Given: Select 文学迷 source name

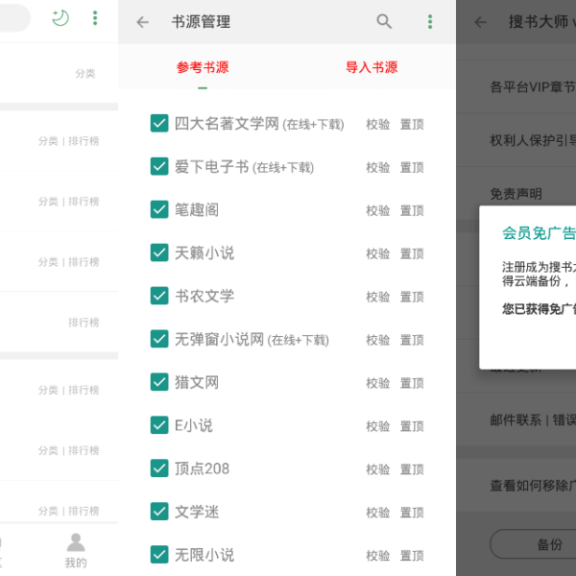Looking at the screenshot, I should click(197, 512).
